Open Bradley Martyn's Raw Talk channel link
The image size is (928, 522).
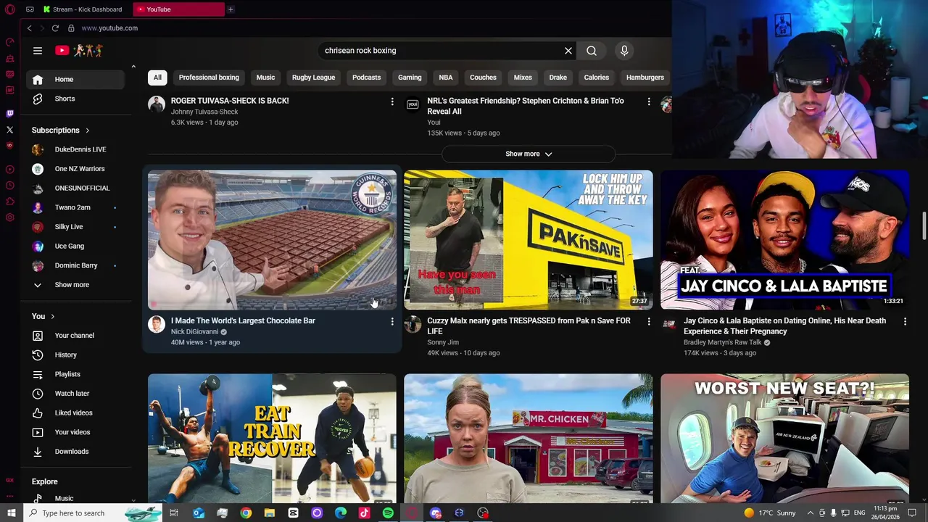click(x=722, y=342)
